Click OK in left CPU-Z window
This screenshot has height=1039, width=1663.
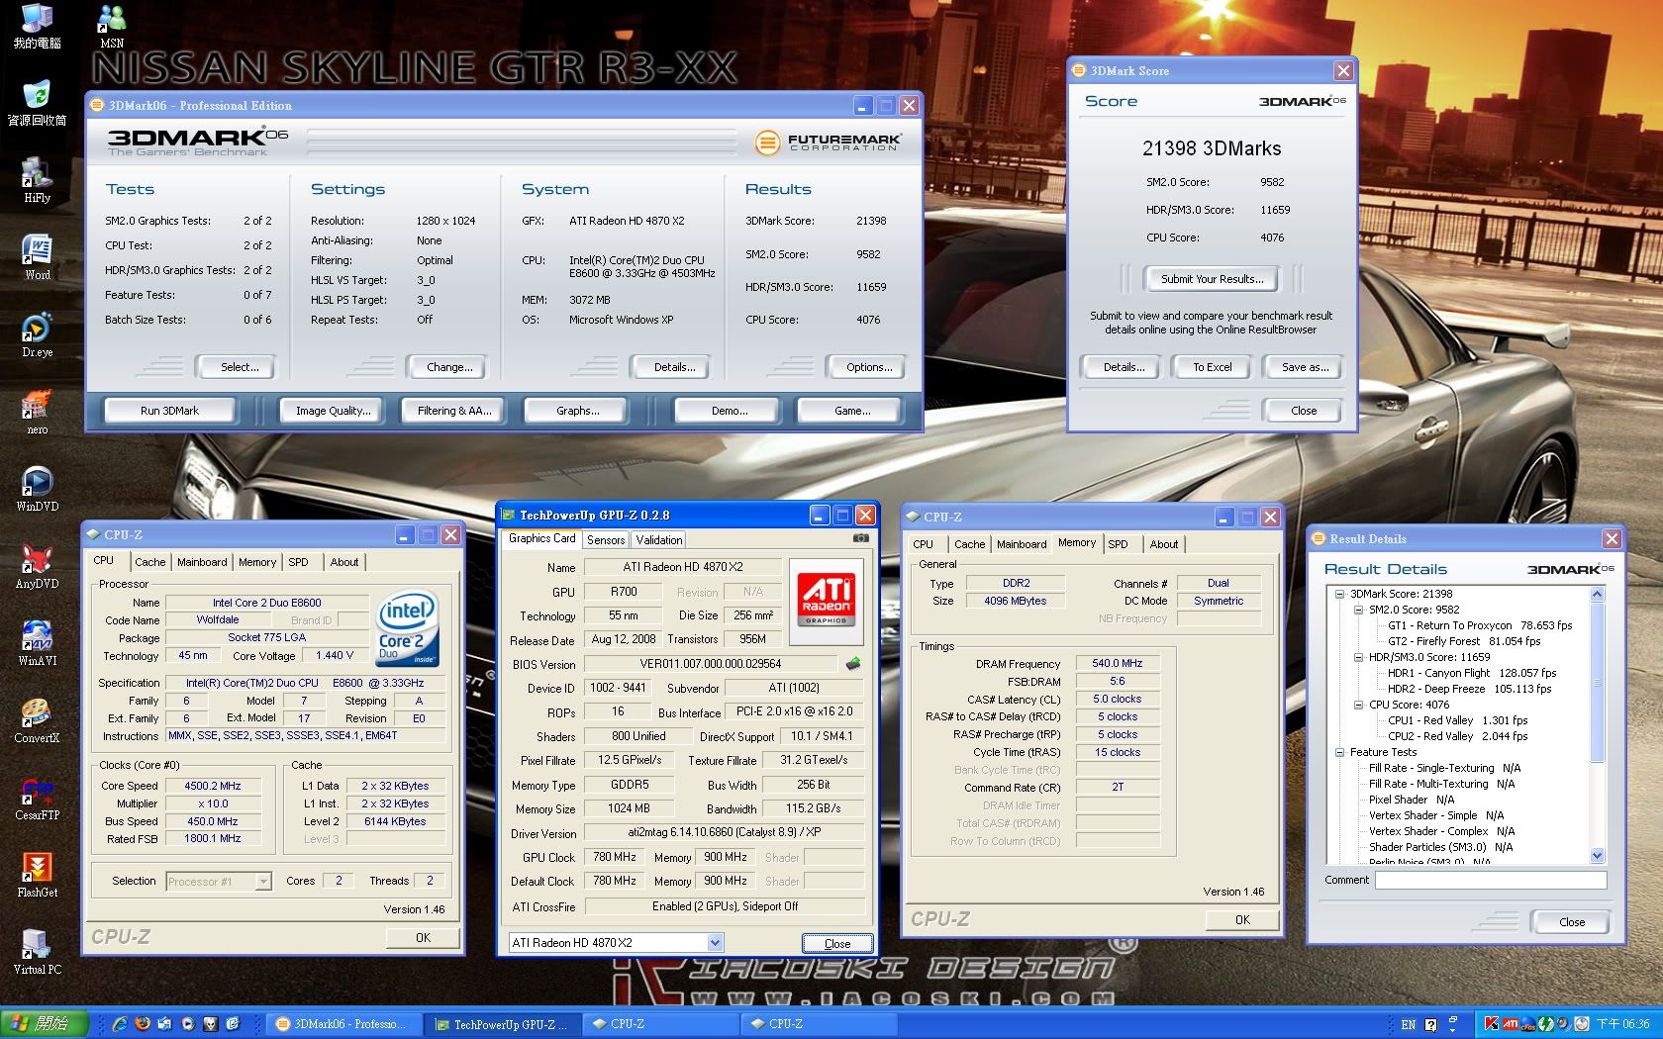423,938
